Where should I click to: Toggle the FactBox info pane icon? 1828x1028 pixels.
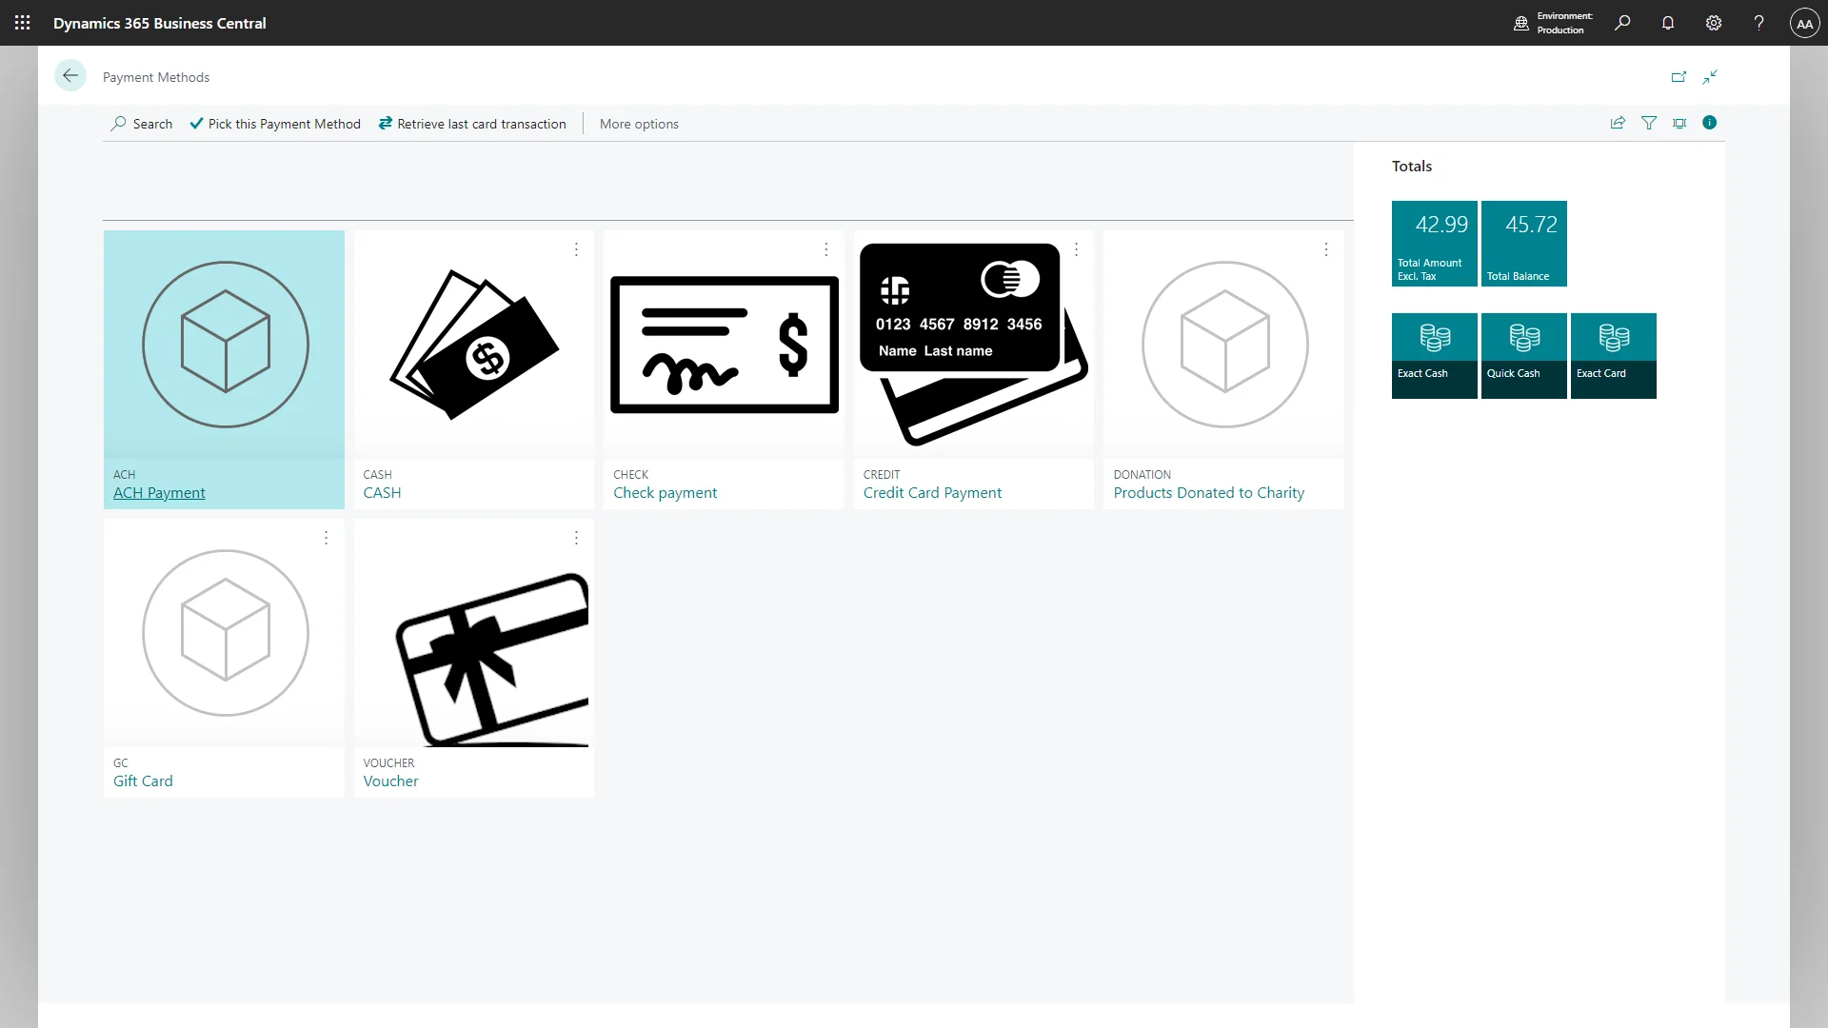click(x=1710, y=123)
